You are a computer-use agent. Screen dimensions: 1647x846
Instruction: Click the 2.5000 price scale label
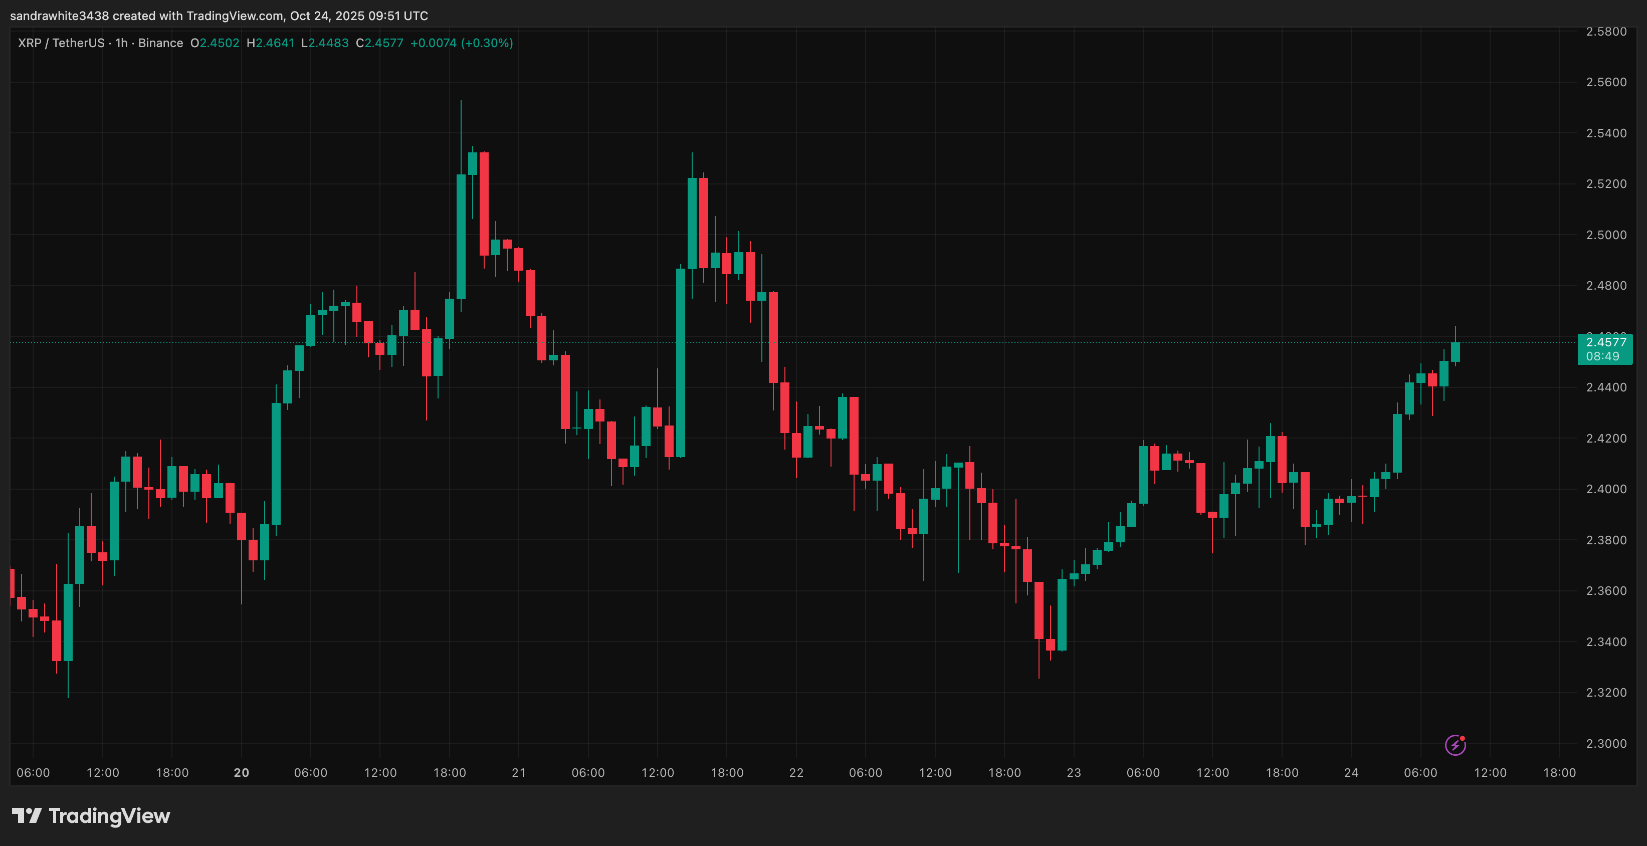click(x=1606, y=235)
